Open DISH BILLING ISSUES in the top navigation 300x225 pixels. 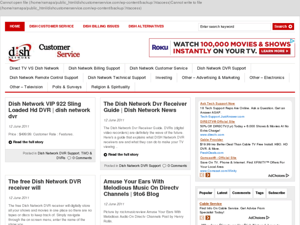(101, 26)
